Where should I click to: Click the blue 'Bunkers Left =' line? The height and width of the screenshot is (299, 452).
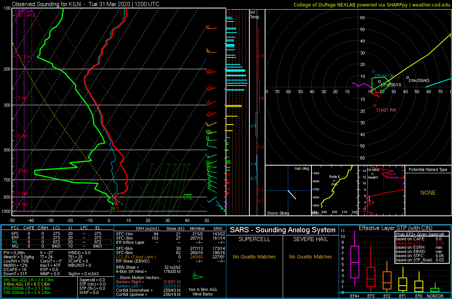click(148, 286)
